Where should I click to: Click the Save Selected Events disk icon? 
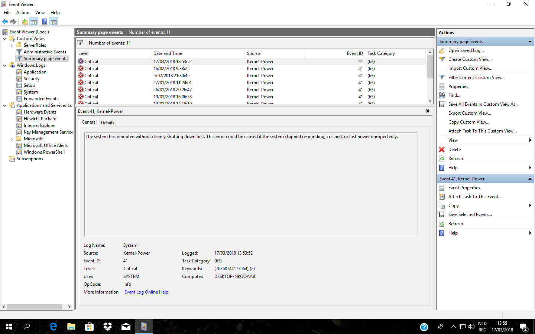pos(442,215)
